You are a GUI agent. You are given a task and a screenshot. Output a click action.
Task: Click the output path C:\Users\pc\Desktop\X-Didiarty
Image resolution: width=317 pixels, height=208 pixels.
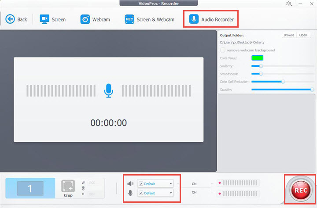242,42
